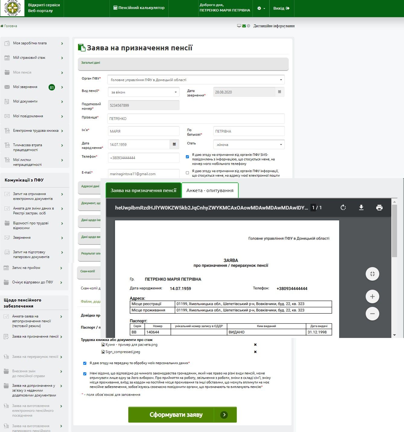Click the fit-to-page PDF button
This screenshot has width=404, height=432.
click(372, 274)
